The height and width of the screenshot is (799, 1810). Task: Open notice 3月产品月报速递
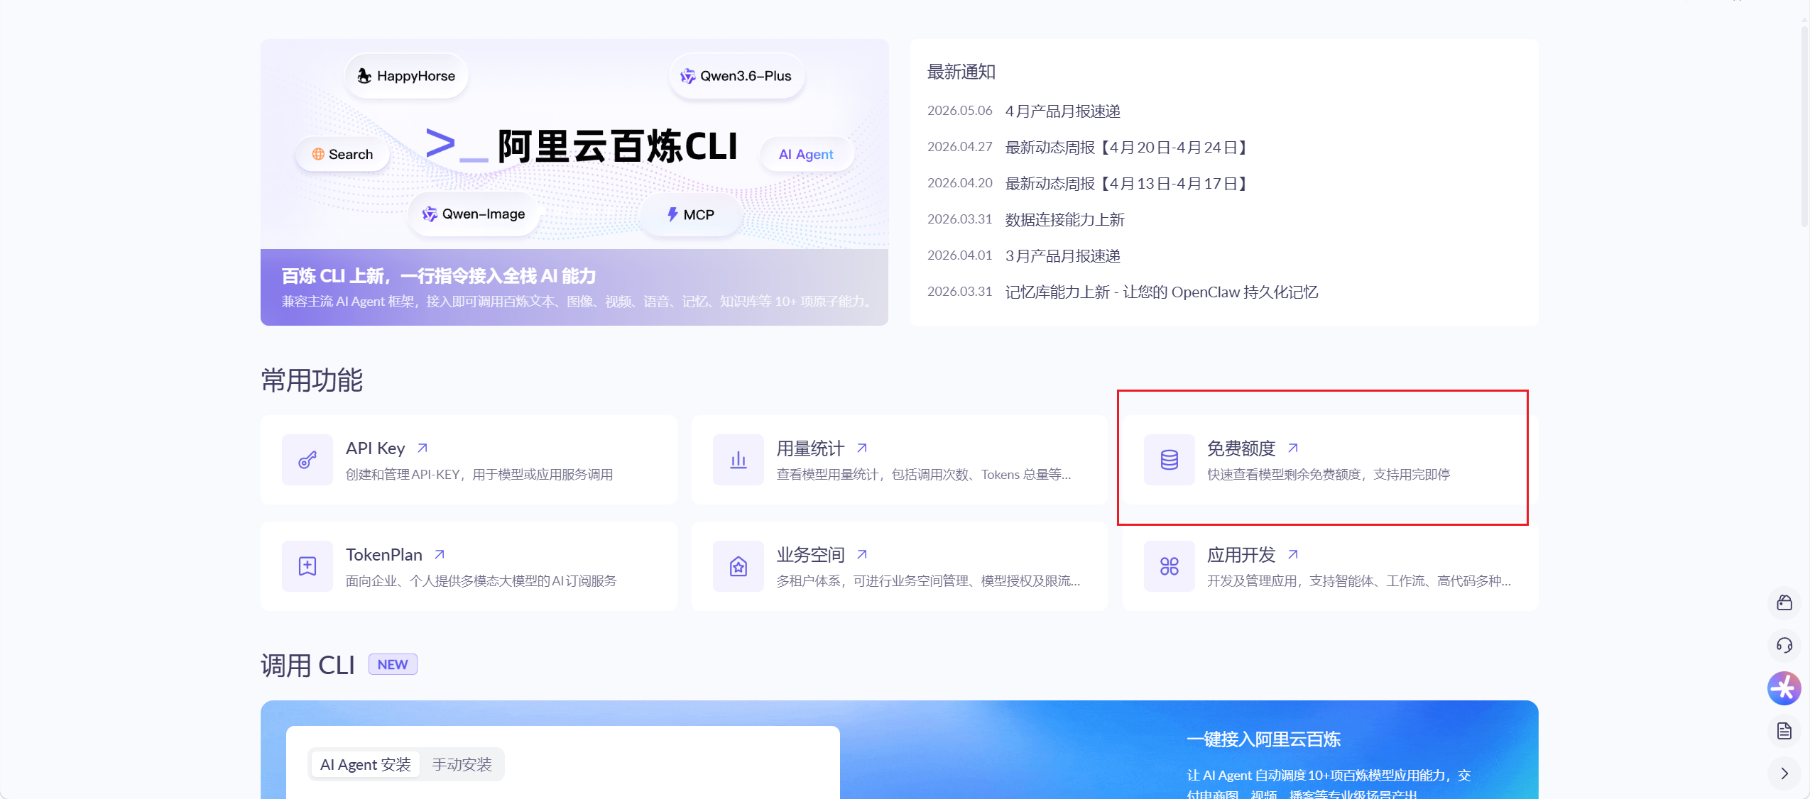coord(1063,256)
